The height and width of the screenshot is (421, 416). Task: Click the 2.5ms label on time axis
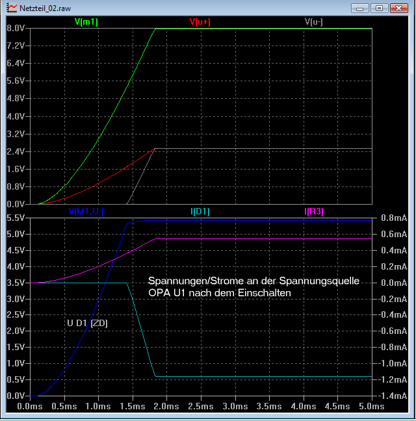point(201,406)
